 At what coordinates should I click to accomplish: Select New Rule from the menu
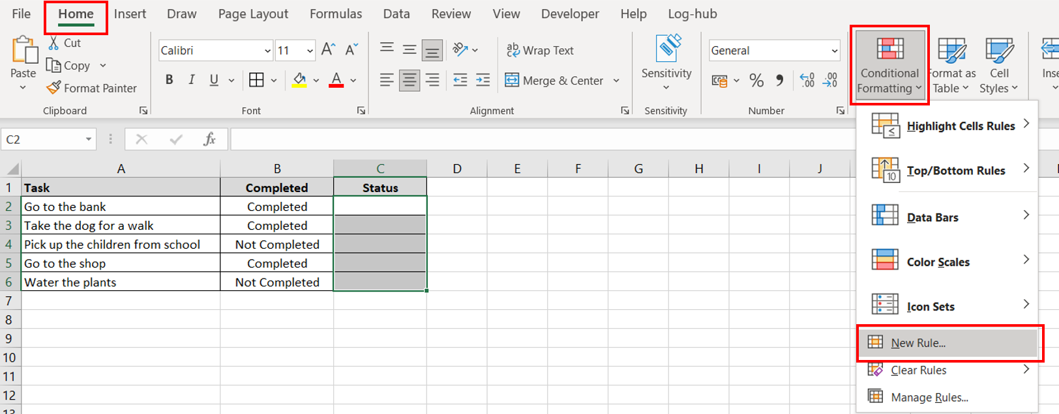(x=917, y=343)
